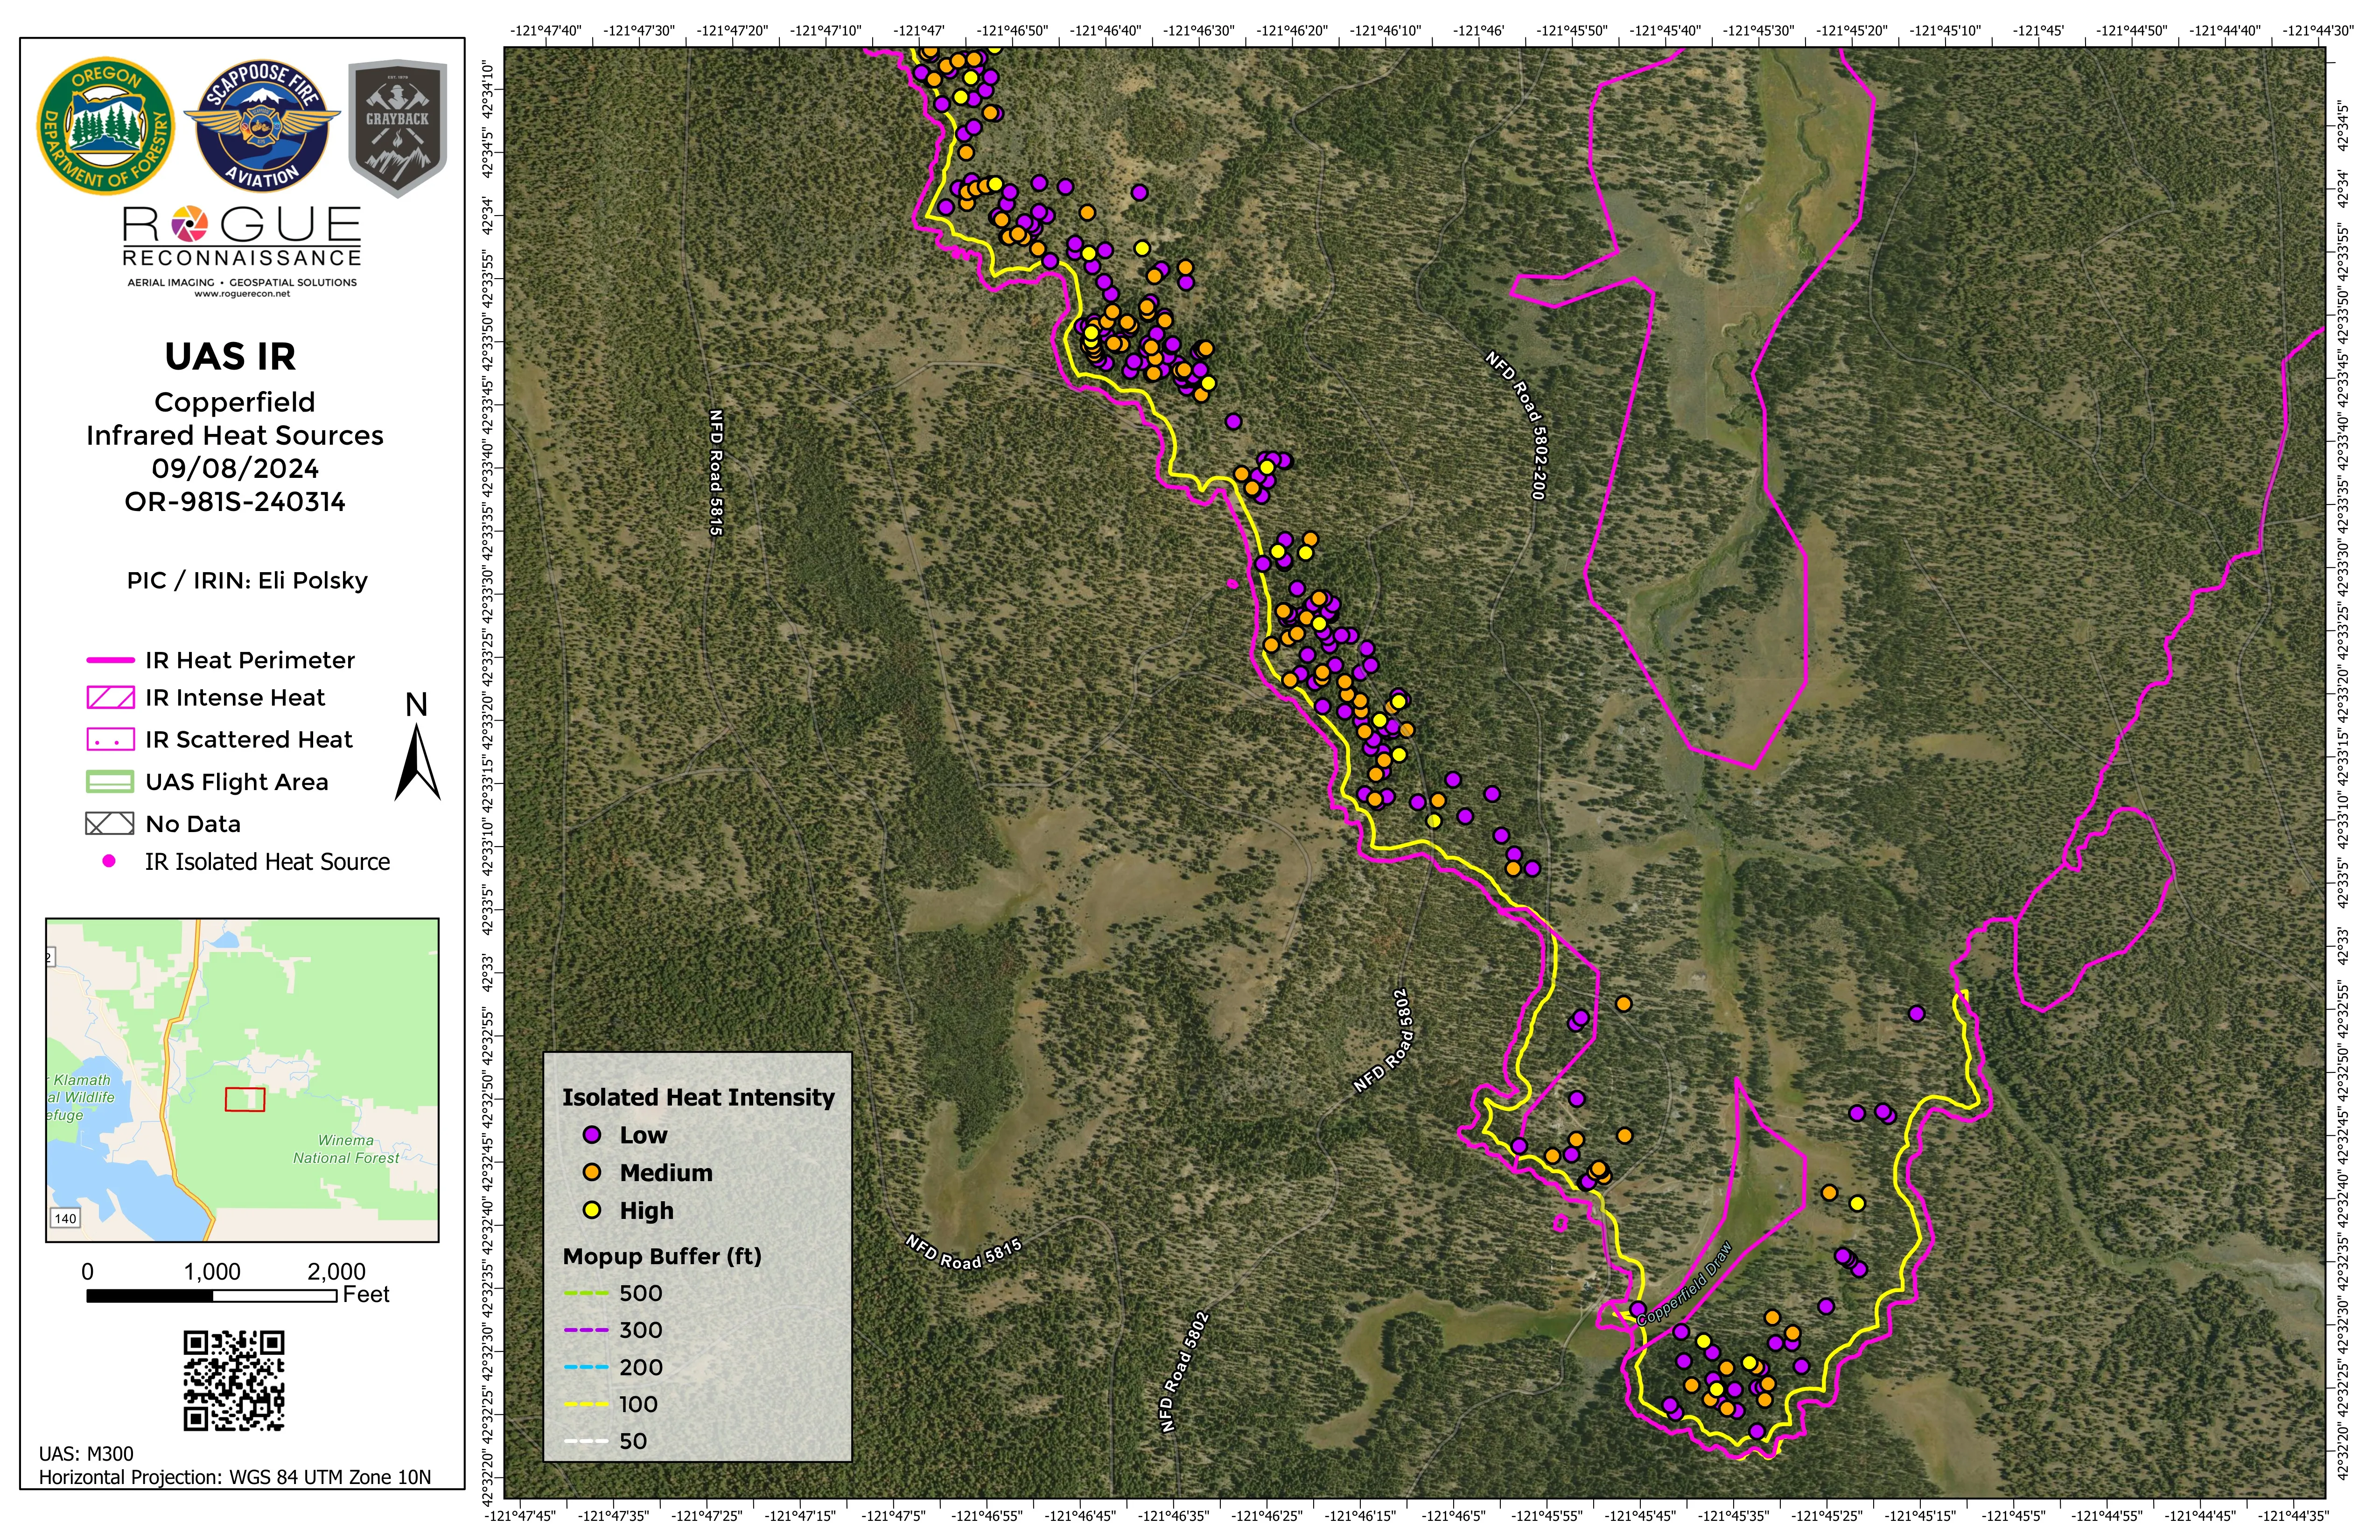Viewport: 2380px width, 1540px height.
Task: Click the Horizontal Projection WGS 84 text
Action: point(235,1477)
